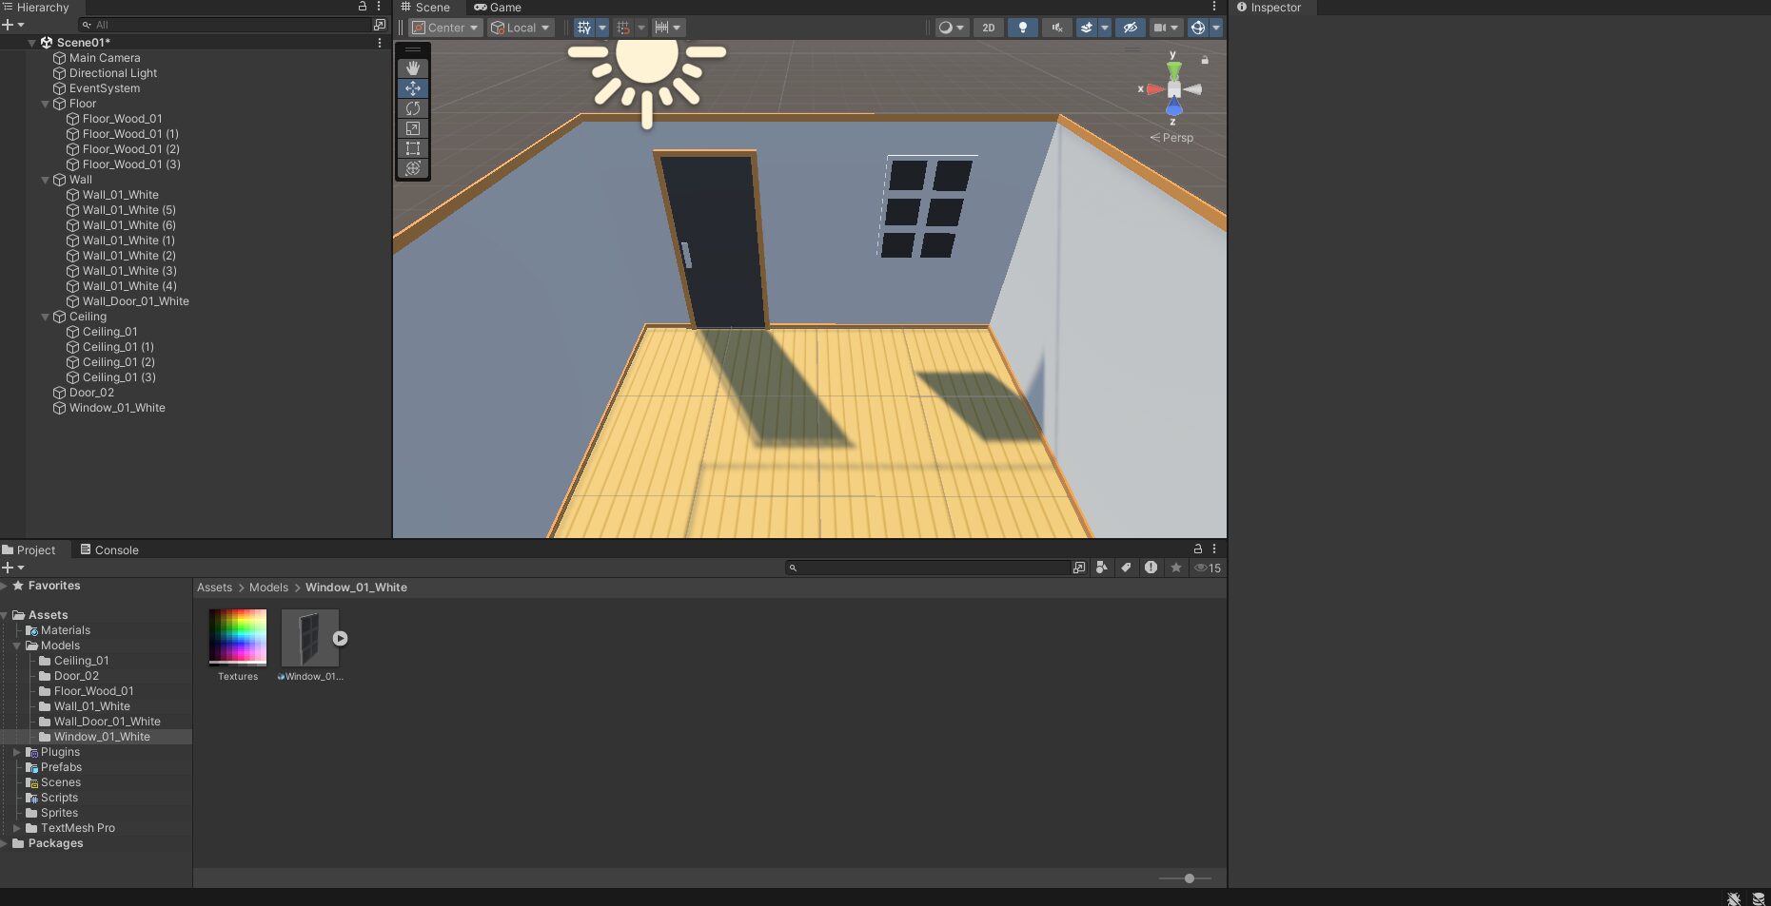The width and height of the screenshot is (1771, 906).
Task: Select Door_02 in the Hierarchy
Action: (90, 392)
